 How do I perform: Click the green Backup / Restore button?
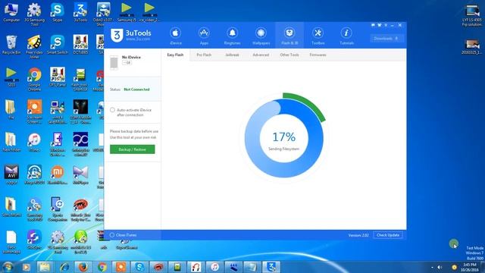[x=133, y=149]
